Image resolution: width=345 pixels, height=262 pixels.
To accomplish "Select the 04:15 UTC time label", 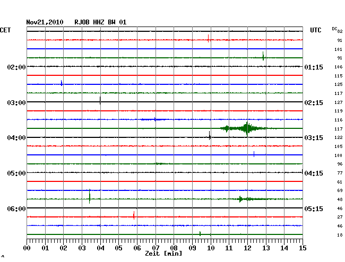I will [314, 173].
